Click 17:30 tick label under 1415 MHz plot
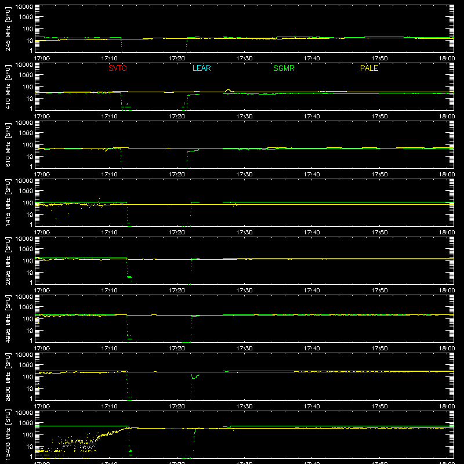The image size is (464, 464). (x=244, y=233)
